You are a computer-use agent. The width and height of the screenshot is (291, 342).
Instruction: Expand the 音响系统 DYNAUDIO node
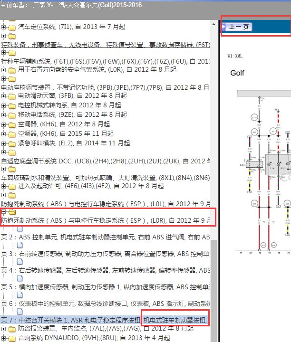pos(3,338)
